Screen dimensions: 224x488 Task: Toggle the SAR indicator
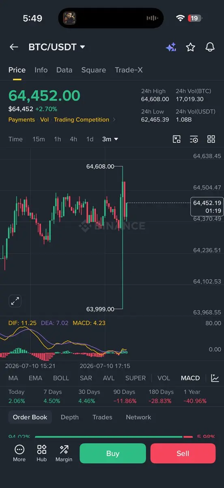click(x=86, y=378)
